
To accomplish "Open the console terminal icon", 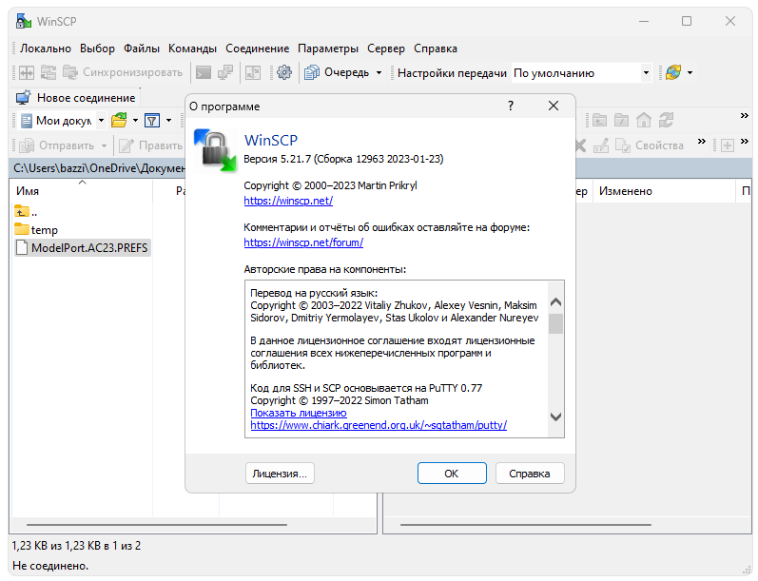I will (x=204, y=73).
